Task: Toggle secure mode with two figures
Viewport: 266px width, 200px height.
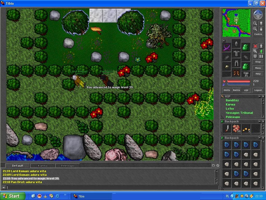Action: 261,56
